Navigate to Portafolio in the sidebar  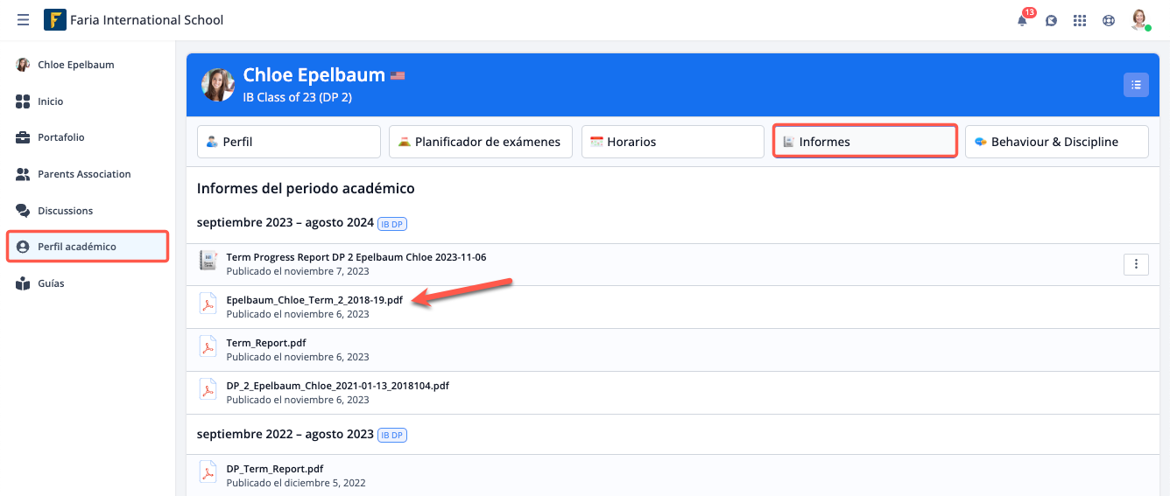(61, 137)
